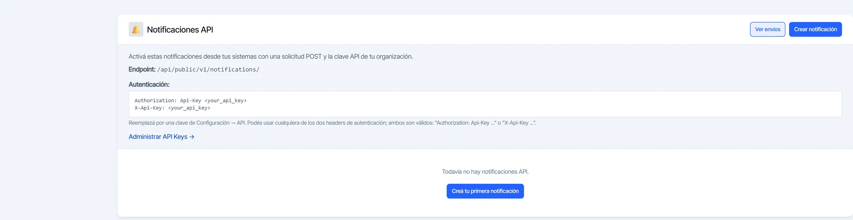
Task: Click the text Todavía no hay notificaciones API
Action: tap(485, 172)
